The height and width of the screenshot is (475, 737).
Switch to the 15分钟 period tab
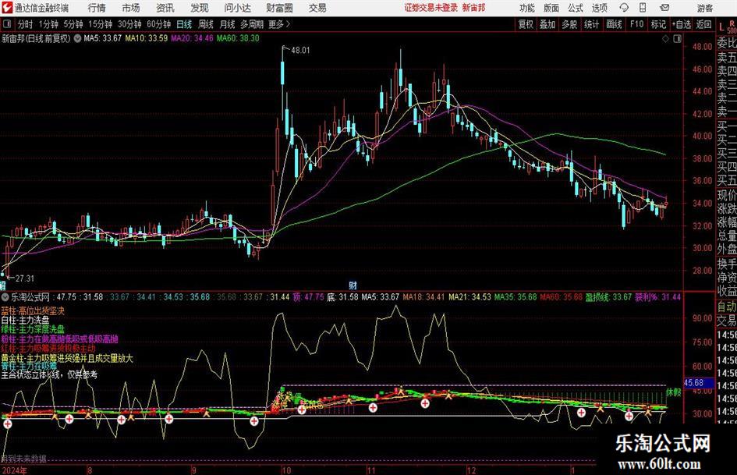click(x=100, y=24)
